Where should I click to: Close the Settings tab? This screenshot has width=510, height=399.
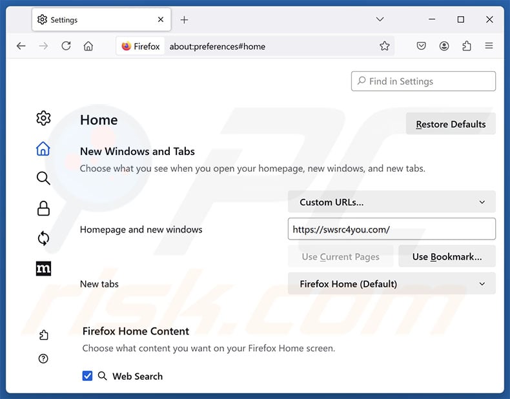tap(161, 20)
